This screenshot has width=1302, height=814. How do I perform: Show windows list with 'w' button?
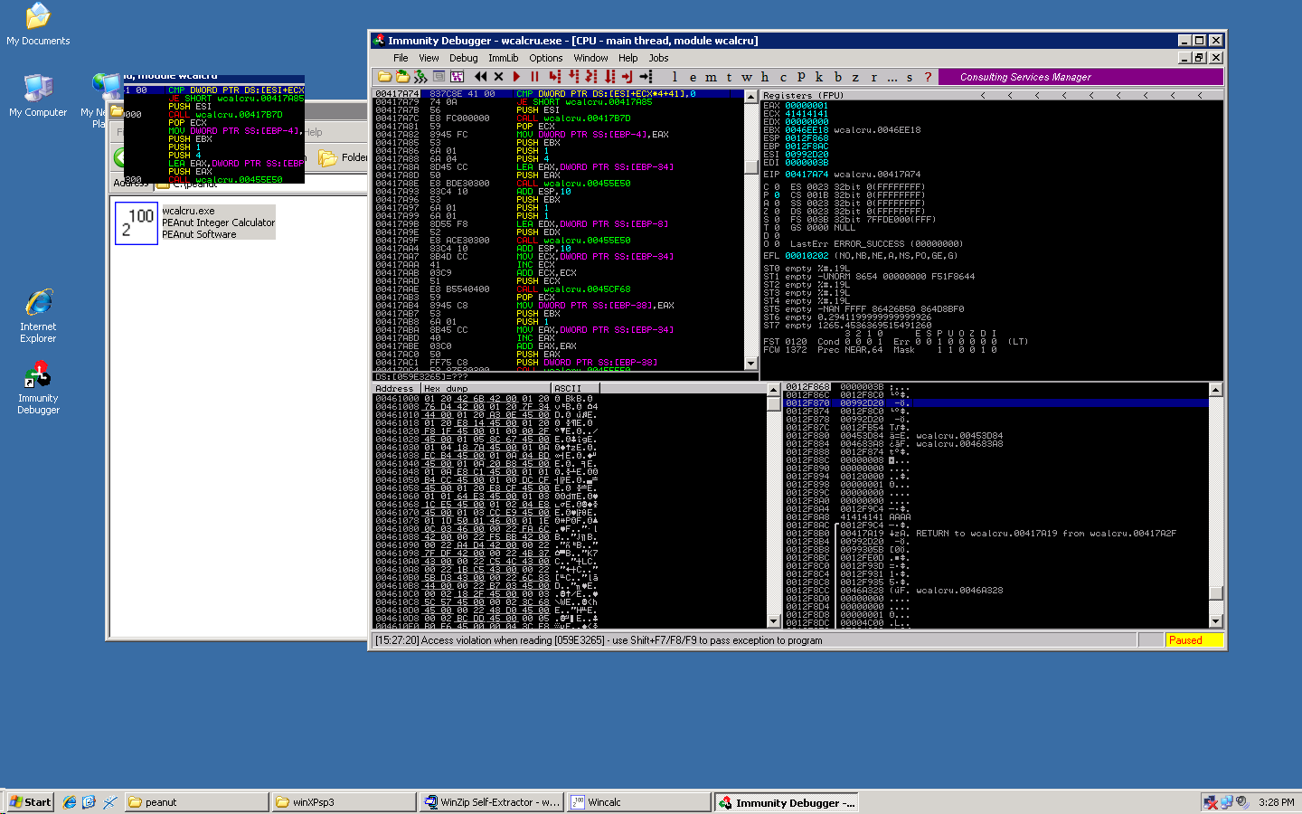(x=747, y=77)
